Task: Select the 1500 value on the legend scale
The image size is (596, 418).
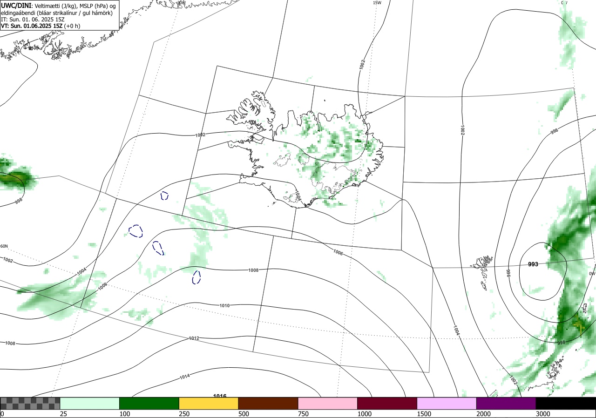Action: tap(424, 414)
